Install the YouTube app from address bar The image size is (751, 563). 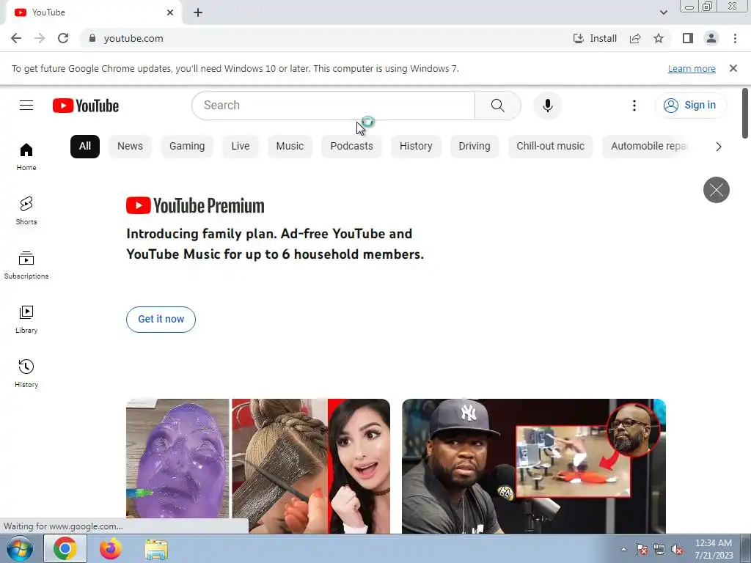[595, 38]
